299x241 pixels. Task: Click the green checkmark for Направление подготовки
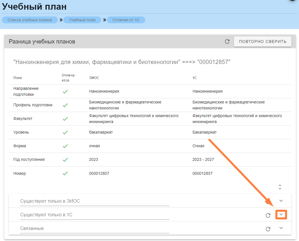[x=65, y=92]
